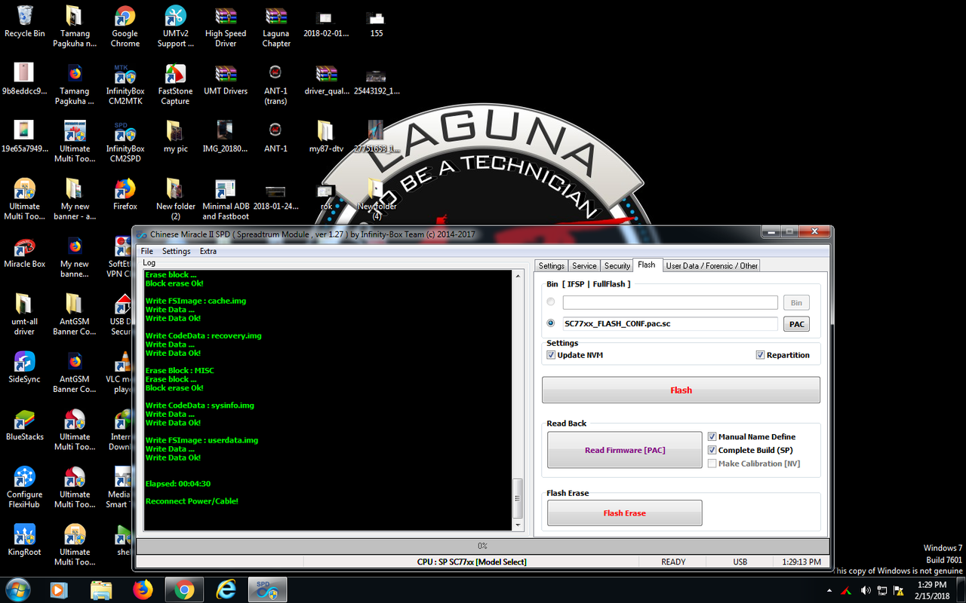Open Internet Explorer taskbar icon
This screenshot has height=603, width=966.
(226, 589)
